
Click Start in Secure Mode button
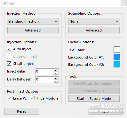click(x=94, y=99)
